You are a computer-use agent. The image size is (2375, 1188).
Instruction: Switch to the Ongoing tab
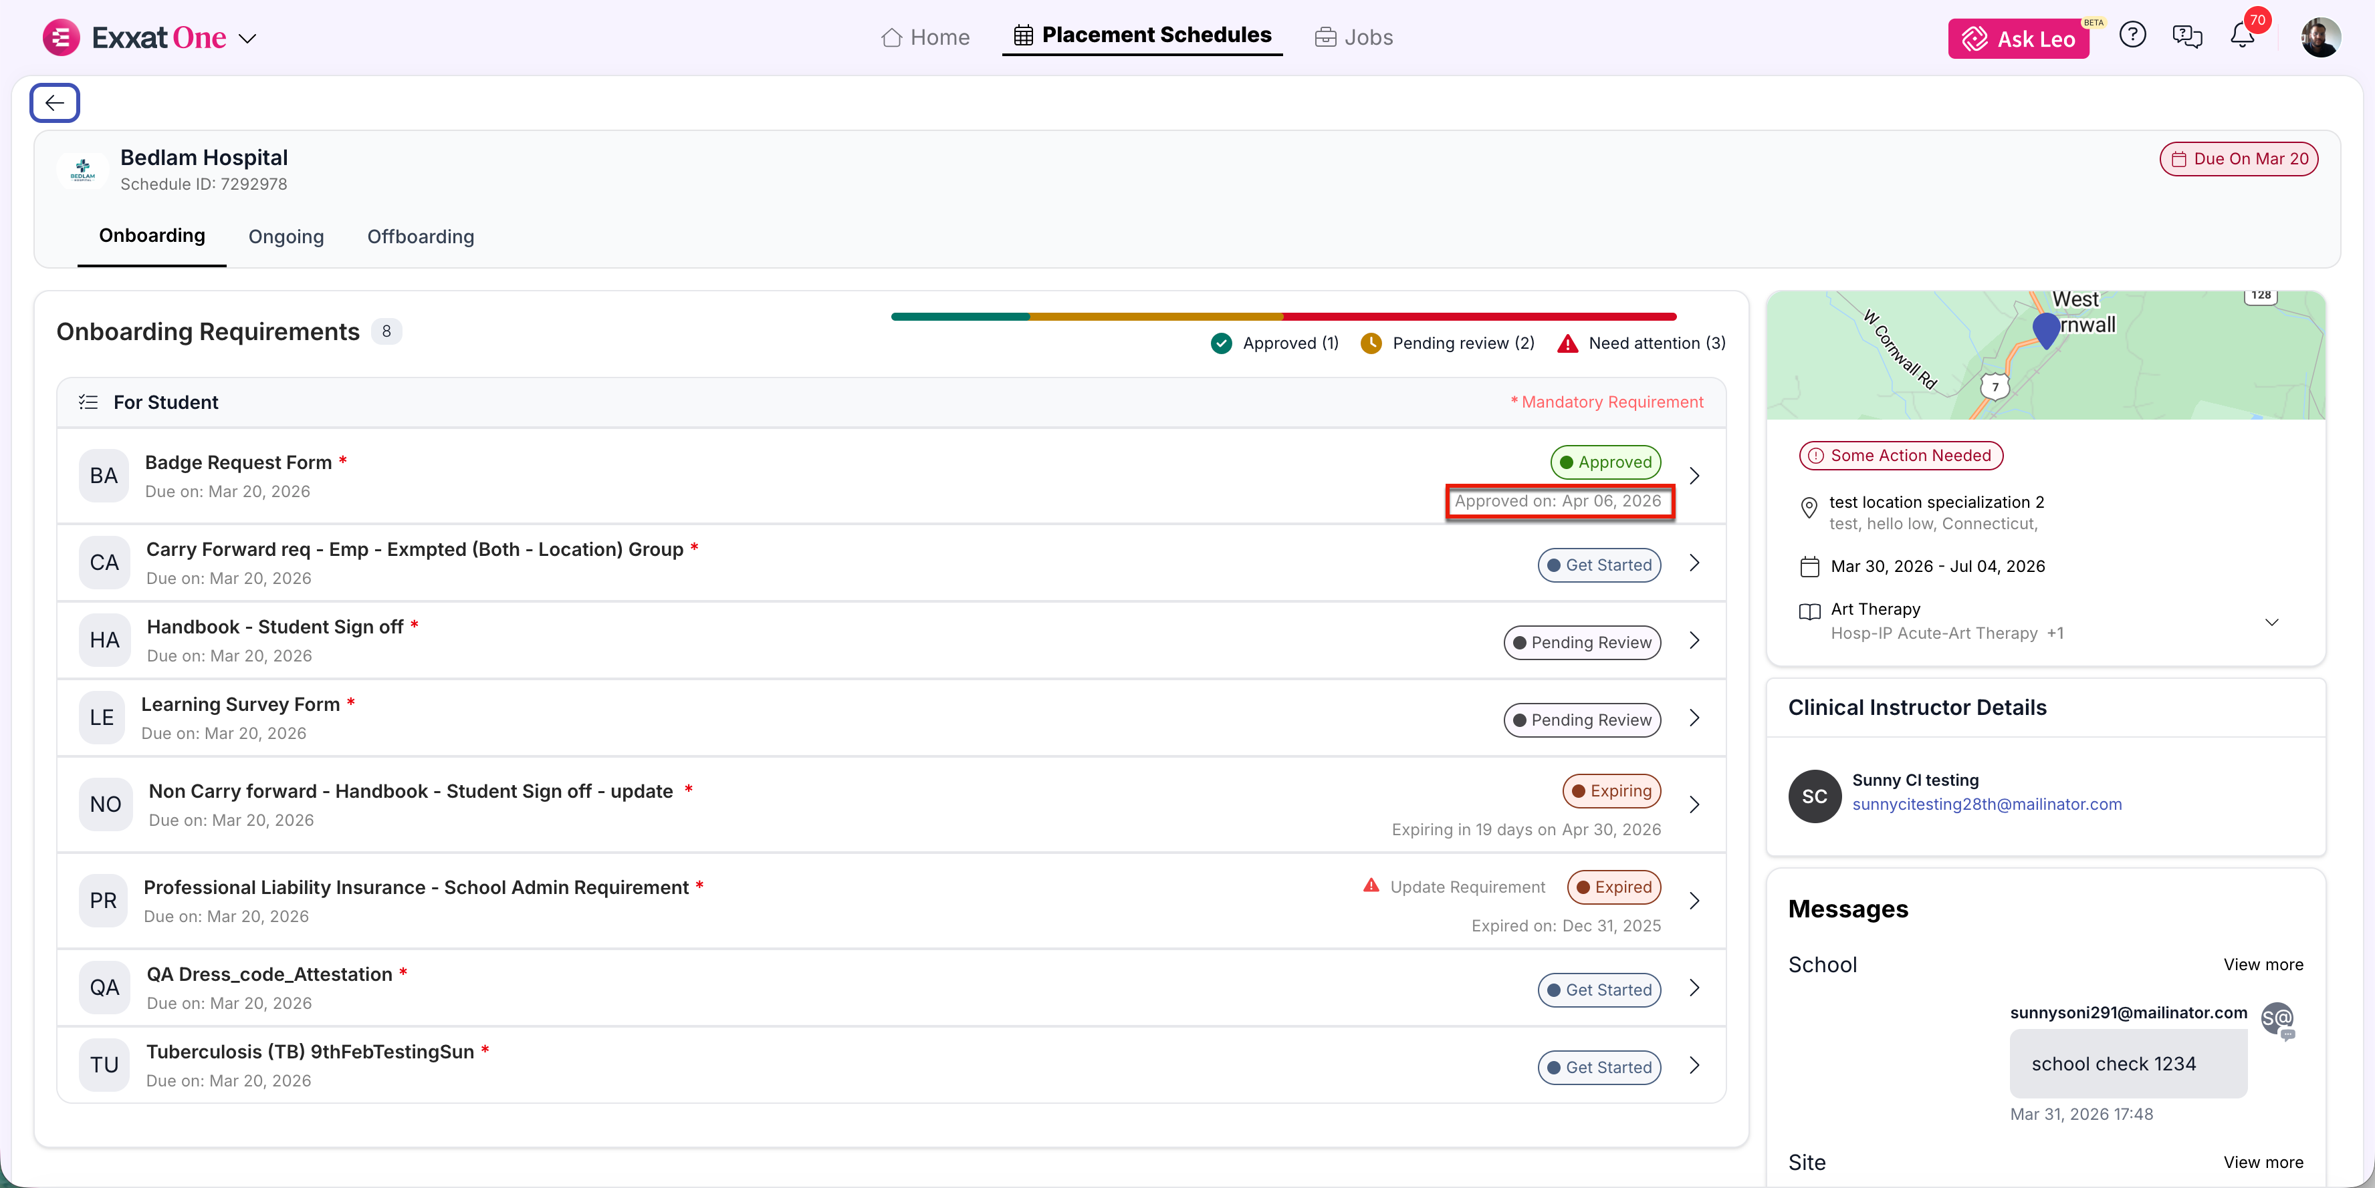(286, 237)
